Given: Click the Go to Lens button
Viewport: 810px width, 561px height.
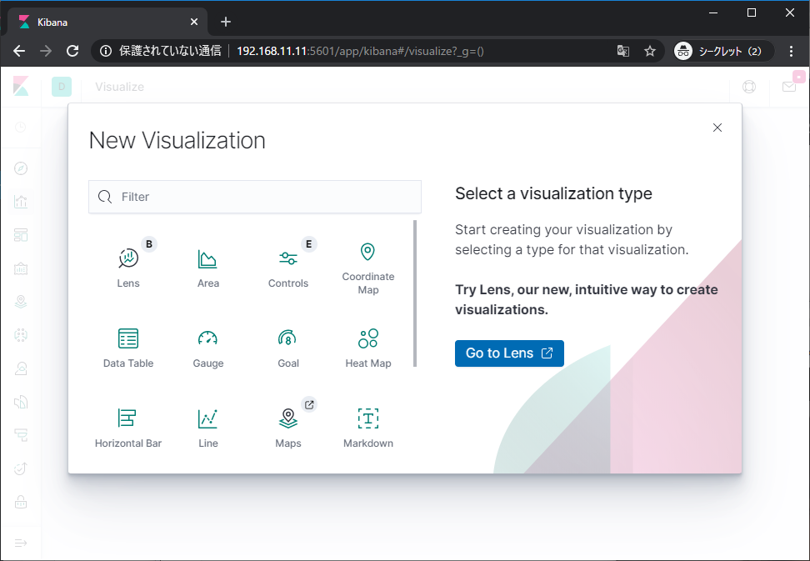Looking at the screenshot, I should pos(509,353).
